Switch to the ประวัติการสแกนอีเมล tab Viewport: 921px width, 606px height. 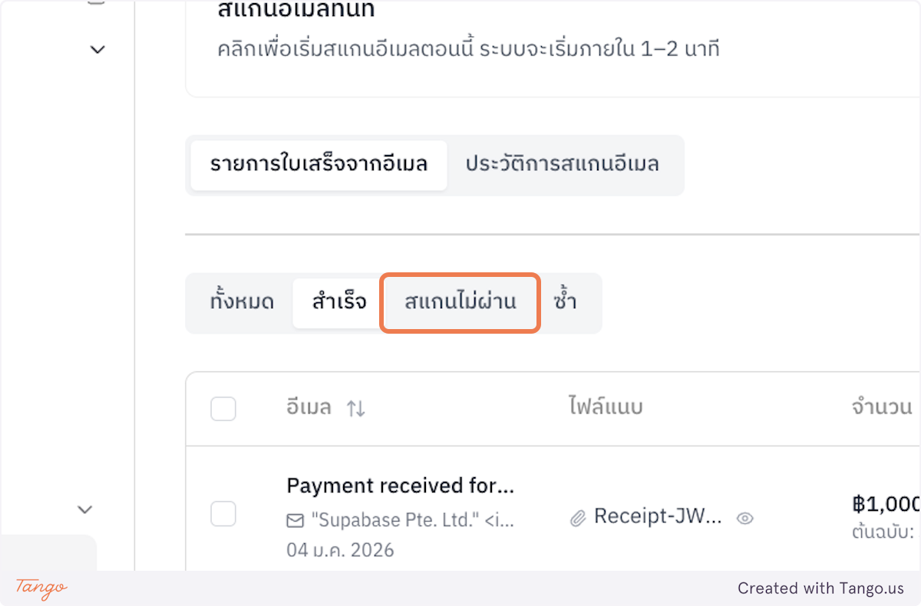[563, 165]
